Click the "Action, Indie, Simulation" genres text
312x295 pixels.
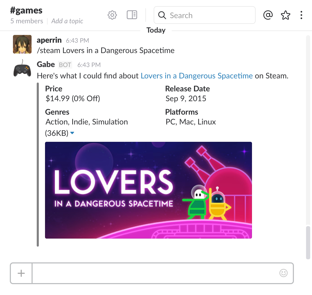(x=87, y=122)
